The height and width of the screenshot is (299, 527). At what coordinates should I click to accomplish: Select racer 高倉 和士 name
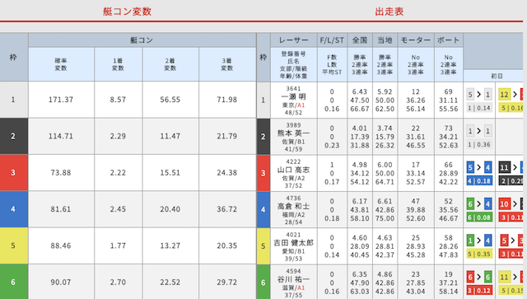[293, 206]
